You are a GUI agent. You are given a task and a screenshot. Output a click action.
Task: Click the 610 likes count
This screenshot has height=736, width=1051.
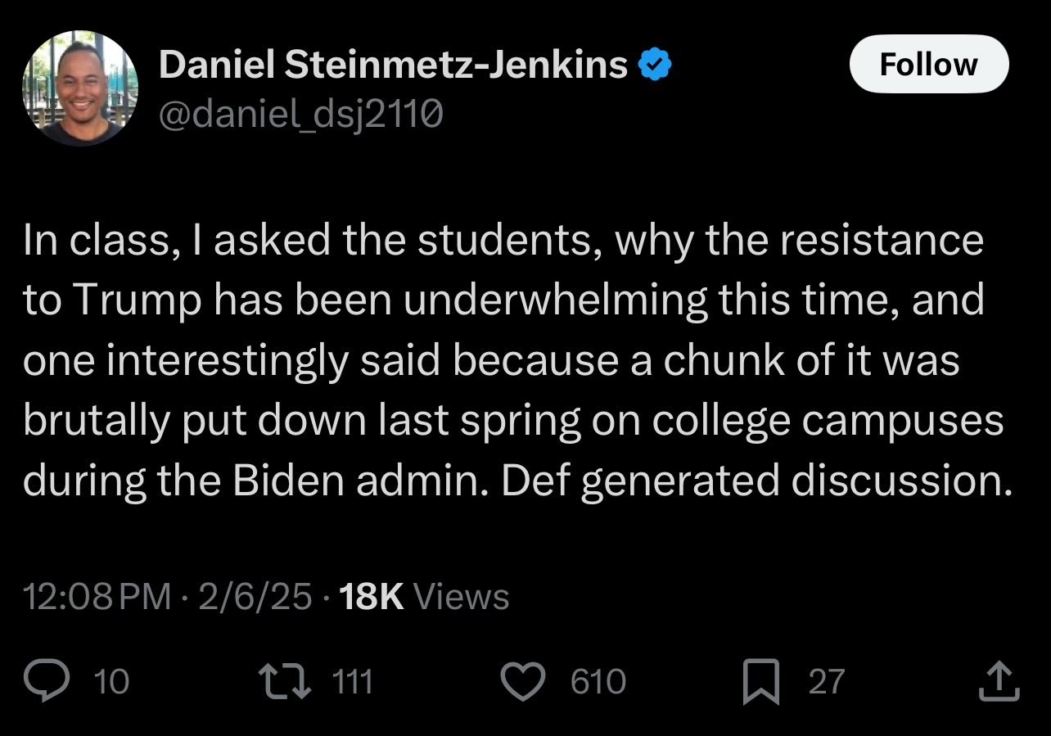598,682
